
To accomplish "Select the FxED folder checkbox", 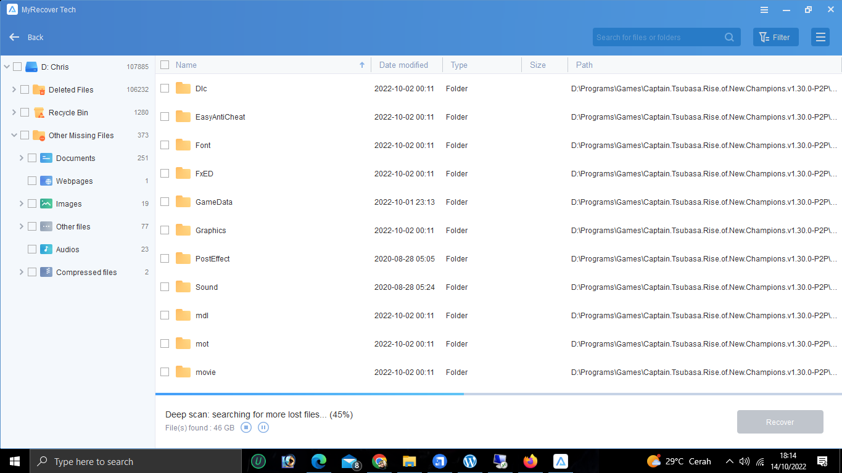I will tap(165, 173).
